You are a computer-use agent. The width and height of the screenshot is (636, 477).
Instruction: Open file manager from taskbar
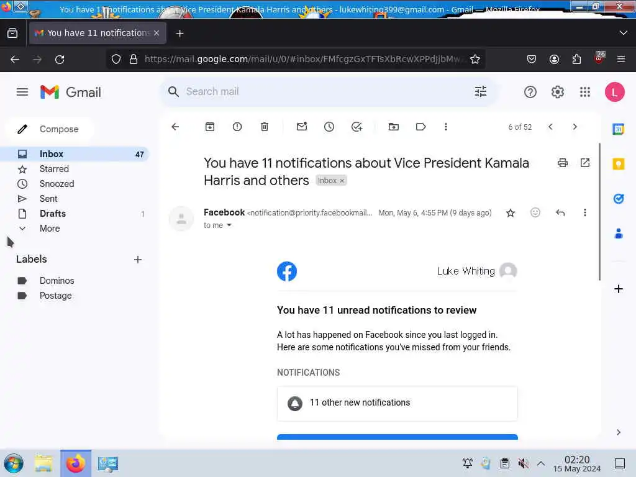(43, 463)
